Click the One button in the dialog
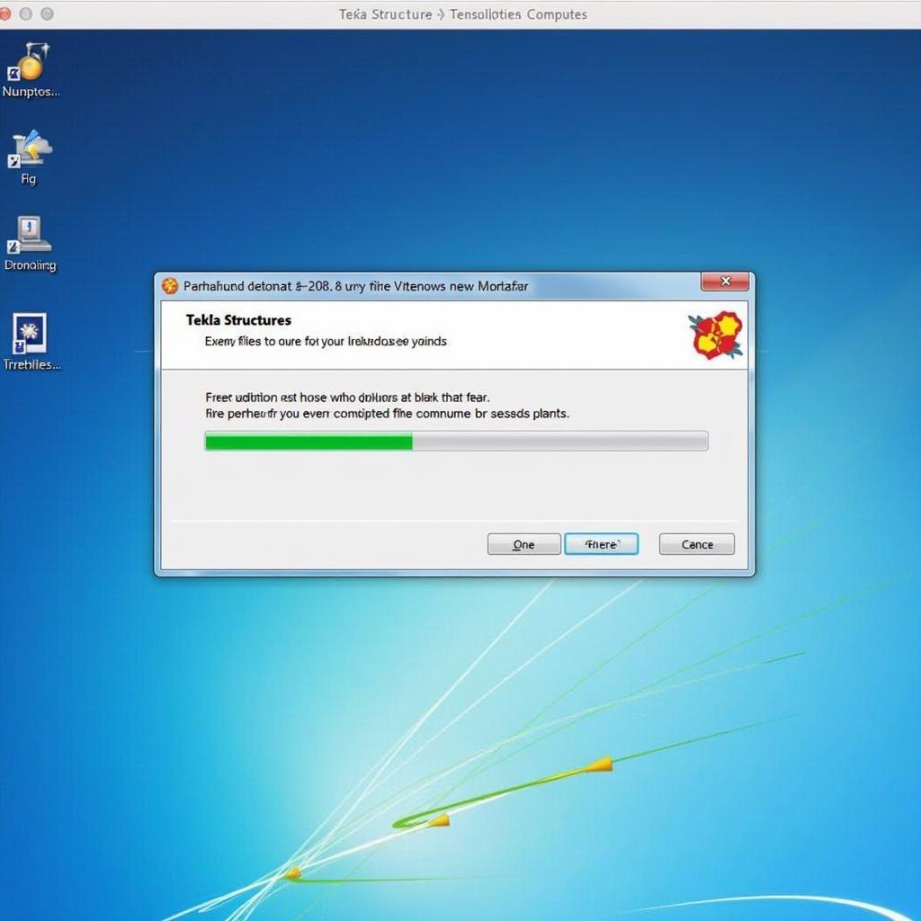 click(524, 544)
